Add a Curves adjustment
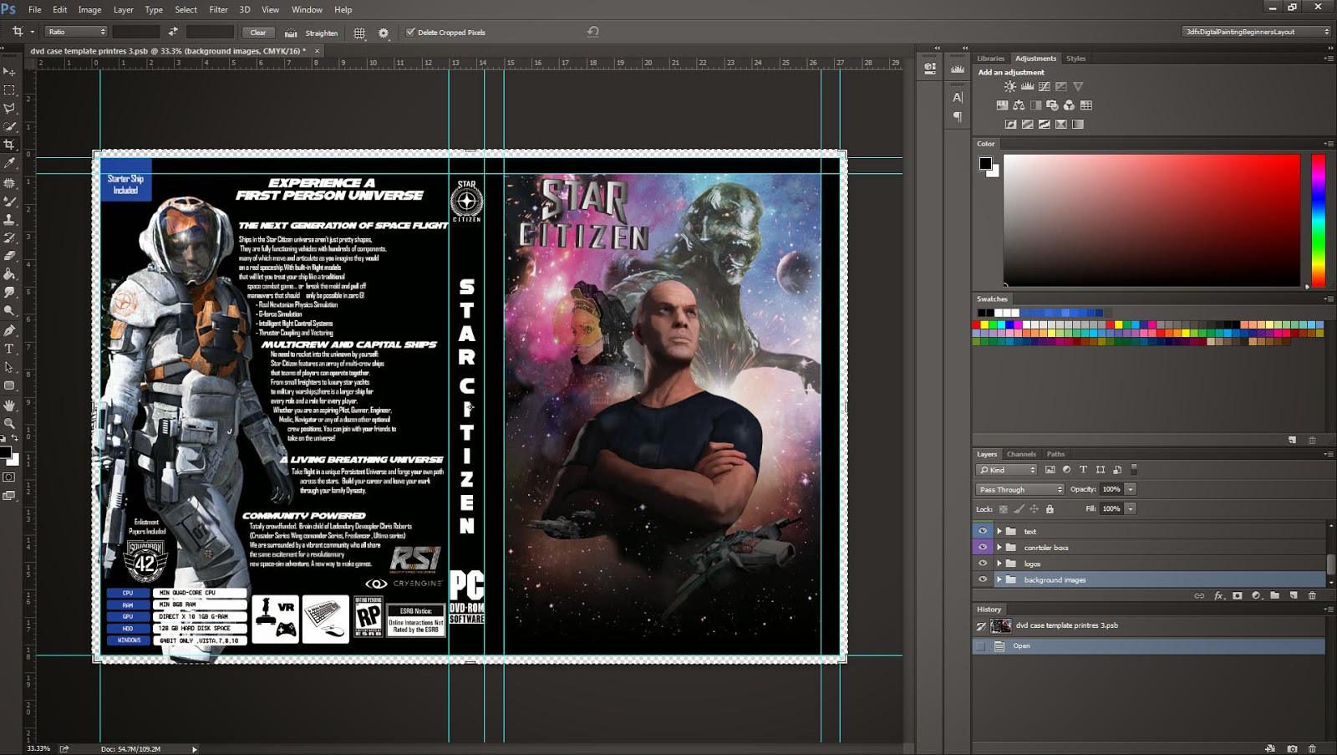Screen dimensions: 1337x755 tap(1044, 87)
